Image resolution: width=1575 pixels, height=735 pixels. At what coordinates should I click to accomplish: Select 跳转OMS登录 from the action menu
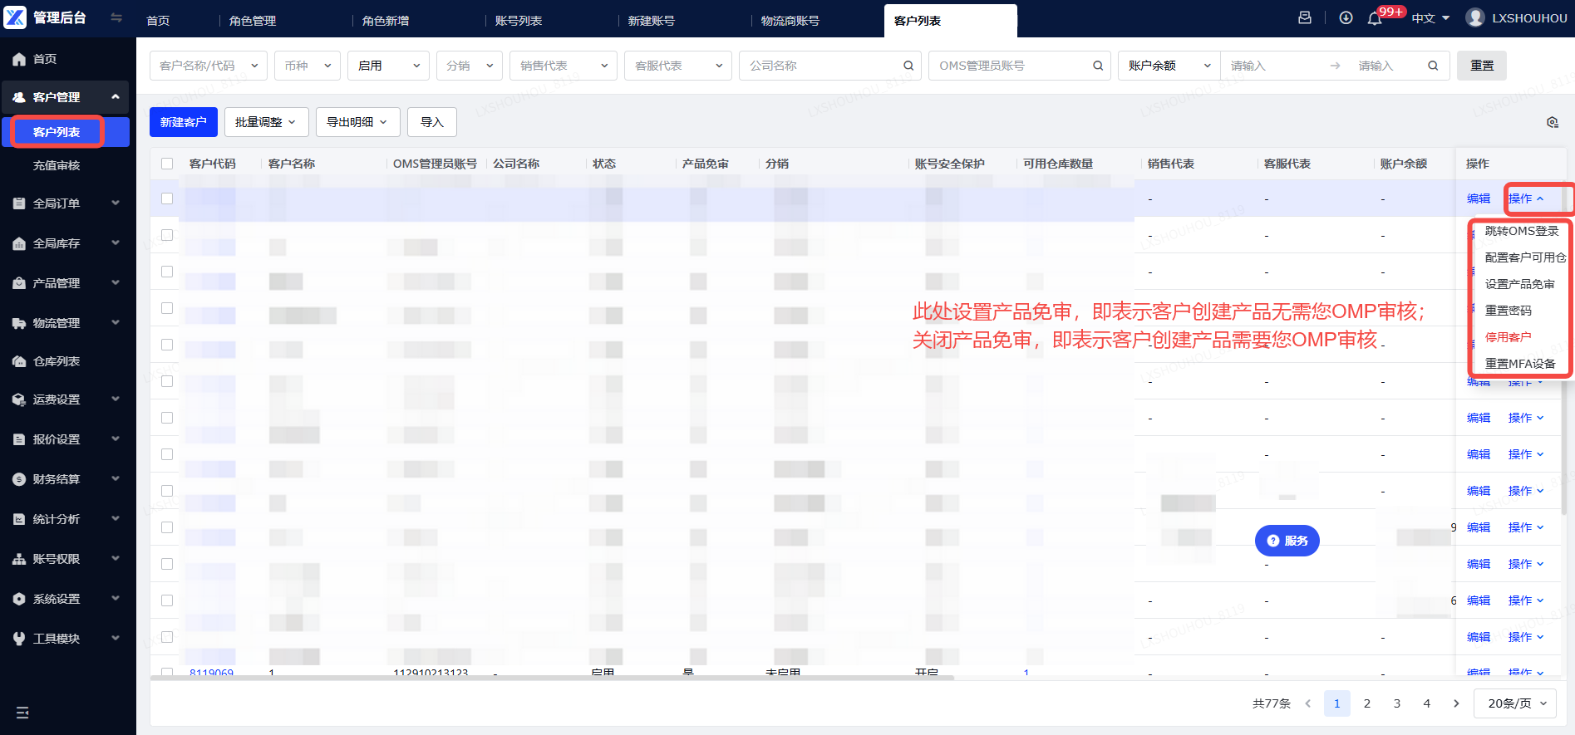point(1521,231)
